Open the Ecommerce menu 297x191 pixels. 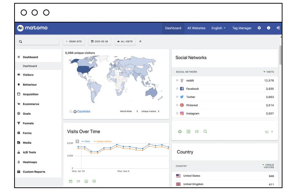coord(31,104)
